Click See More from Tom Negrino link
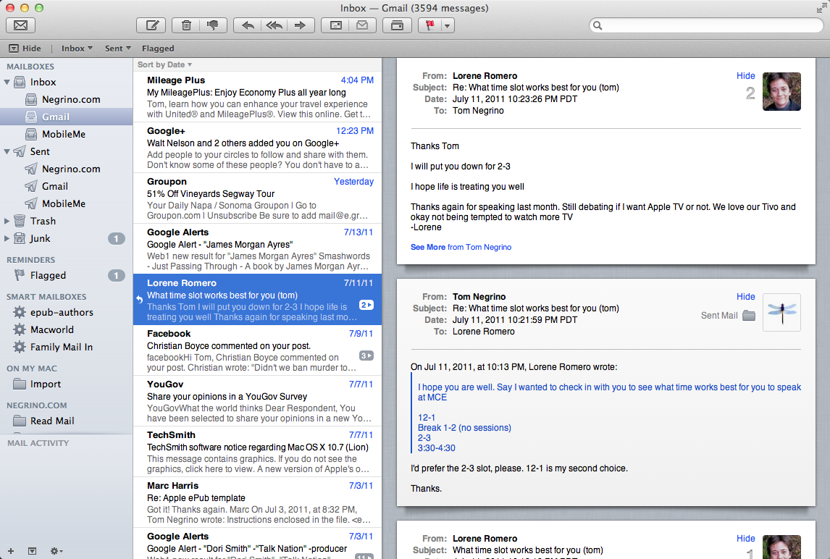This screenshot has height=559, width=830. pyautogui.click(x=461, y=247)
